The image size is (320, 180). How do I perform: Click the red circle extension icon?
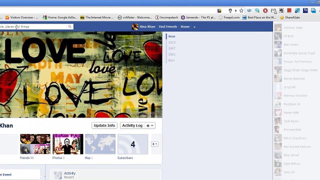(265, 10)
